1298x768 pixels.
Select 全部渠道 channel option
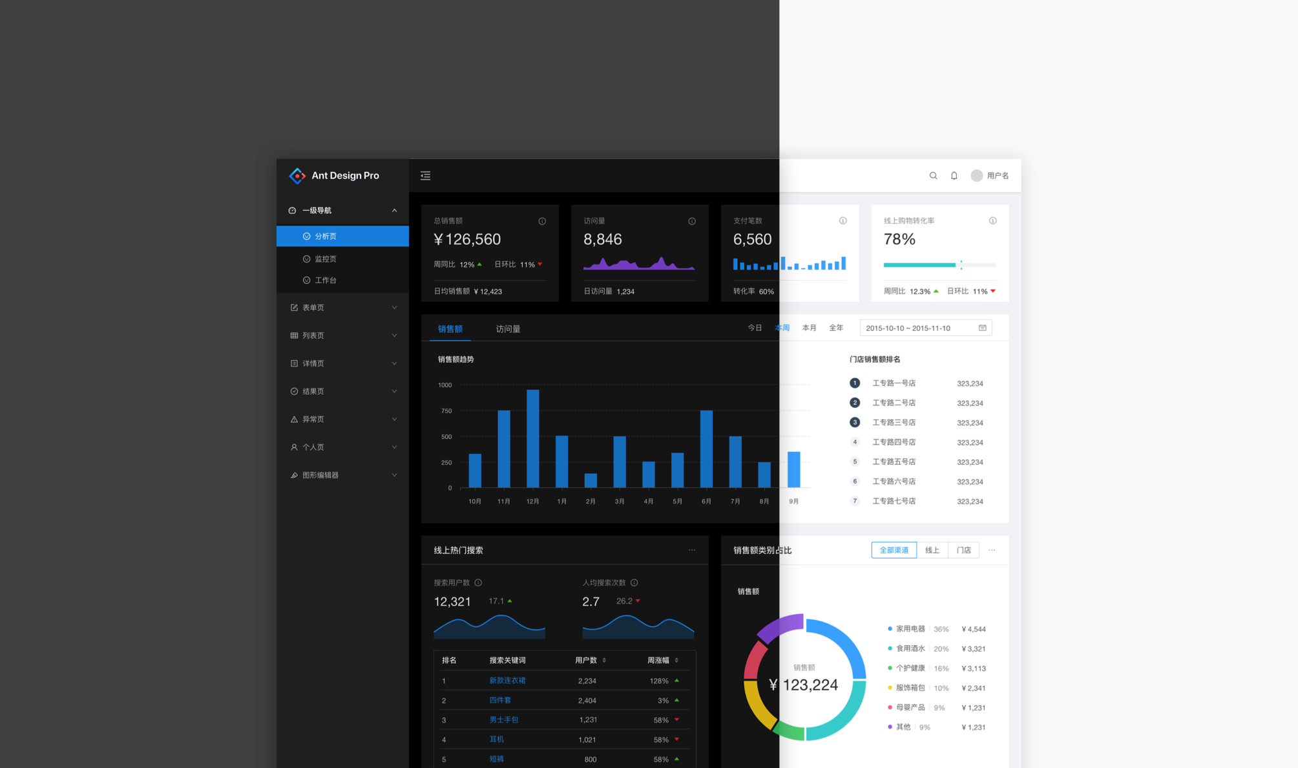click(x=894, y=550)
